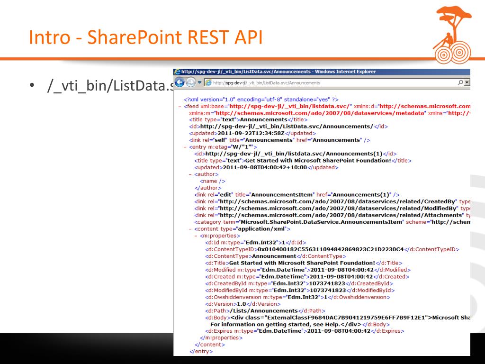Viewport: 485px width, 364px height.
Task: Click the feed id ListData.svc/Announcements/ line
Action: pyautogui.click(x=288, y=127)
